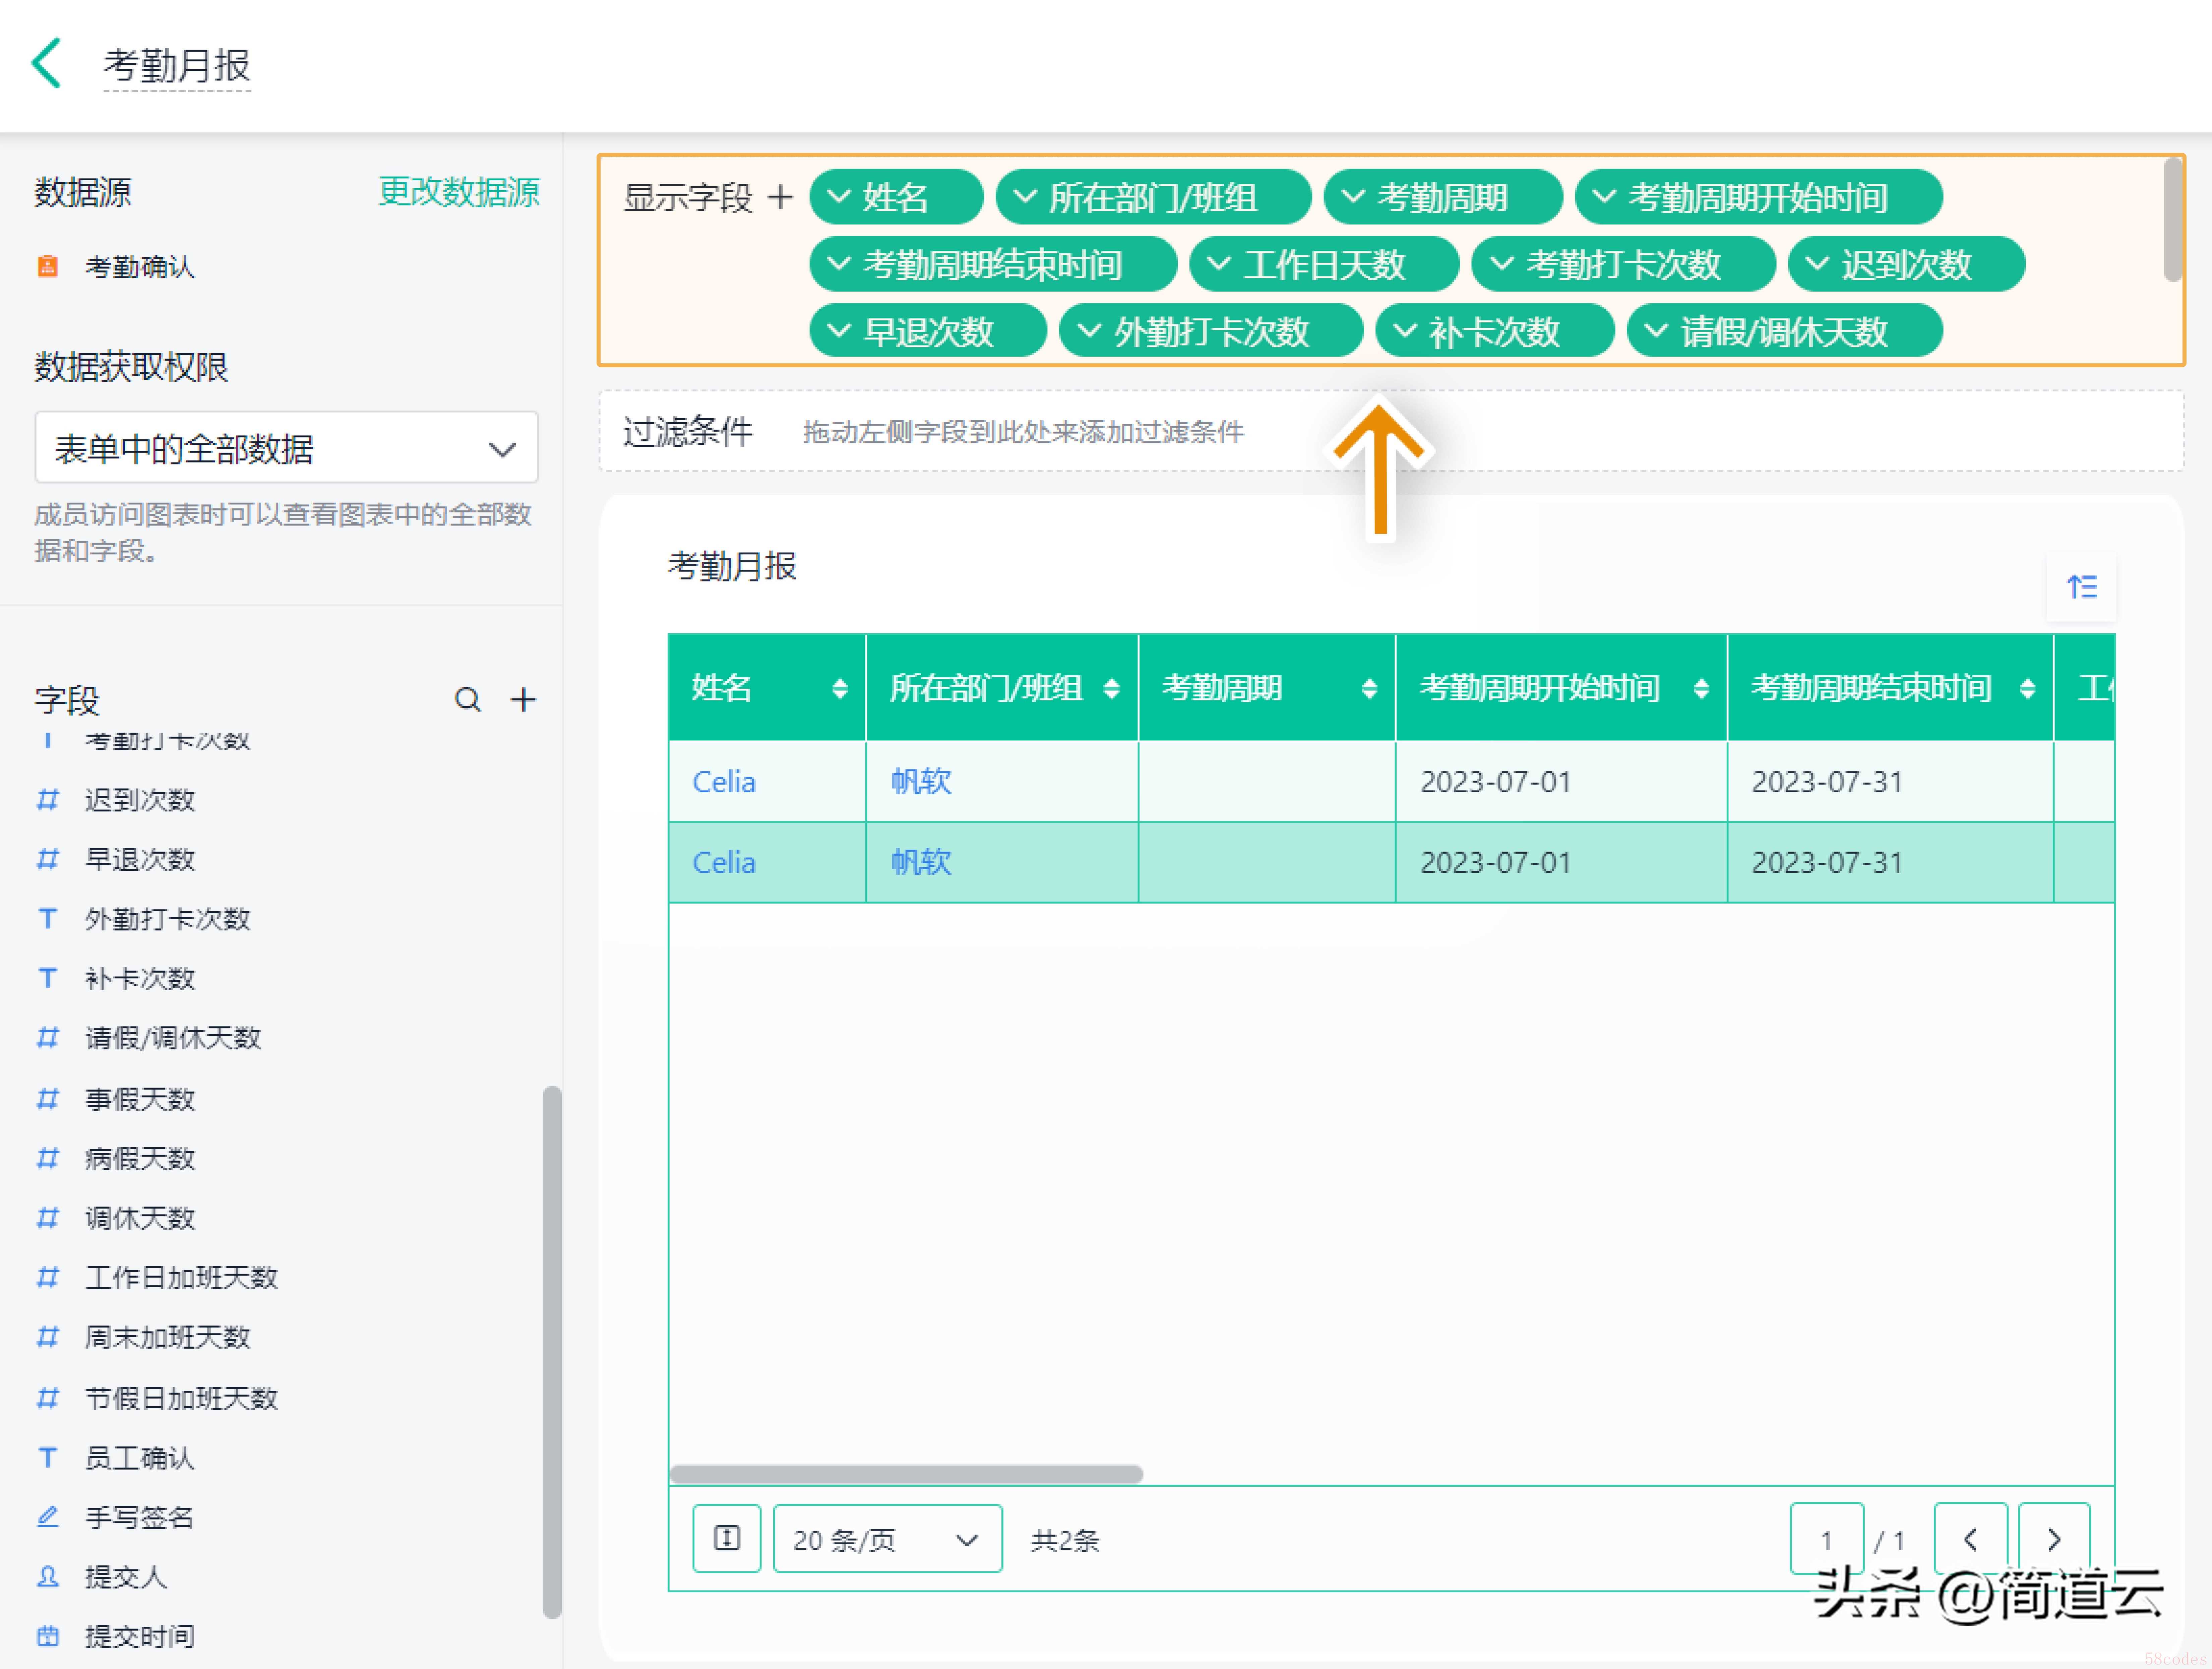Click the table horizontal scrollbar
Viewport: 2212px width, 1669px height.
906,1474
